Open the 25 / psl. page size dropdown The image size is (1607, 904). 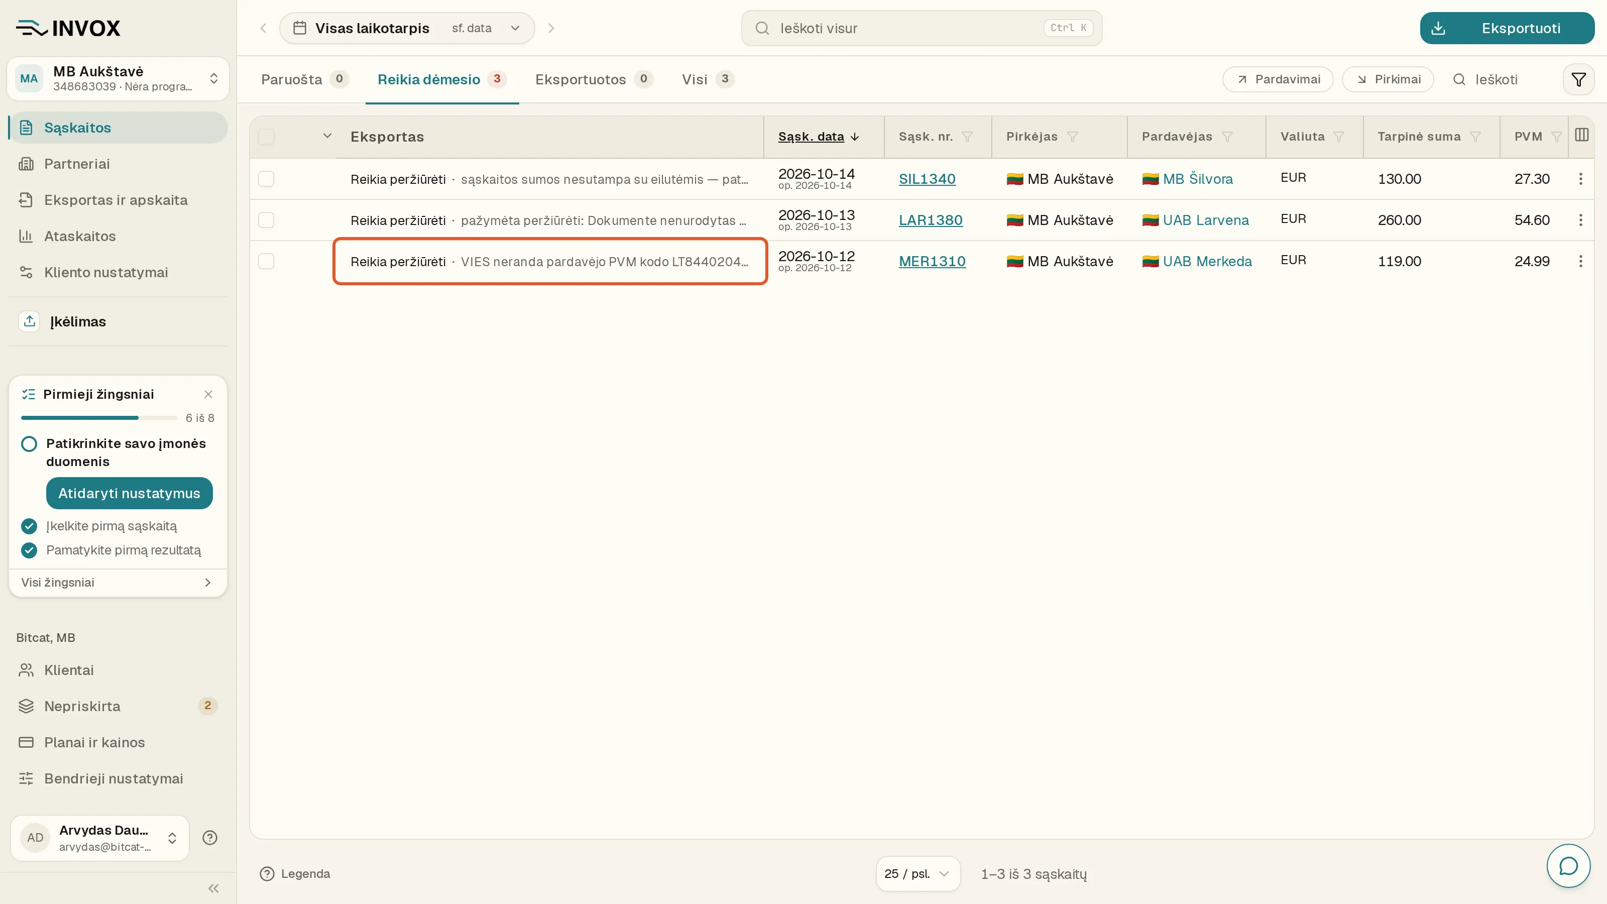click(x=917, y=873)
